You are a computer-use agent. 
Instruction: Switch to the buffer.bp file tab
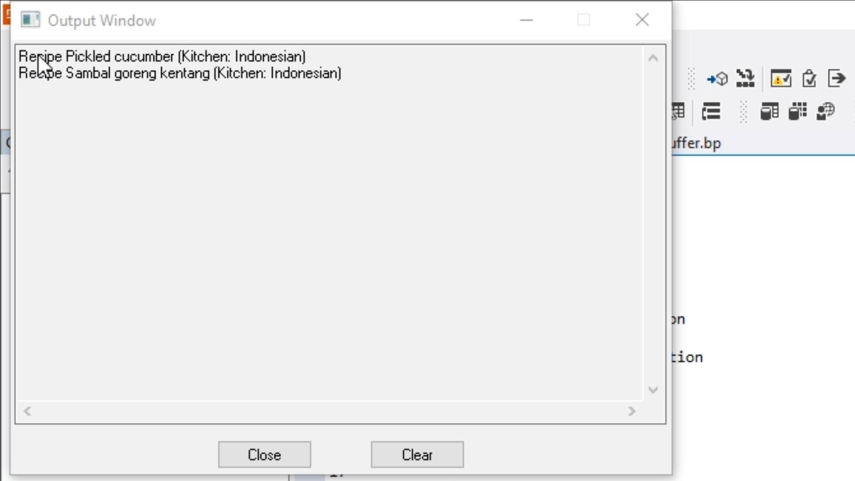click(x=696, y=143)
